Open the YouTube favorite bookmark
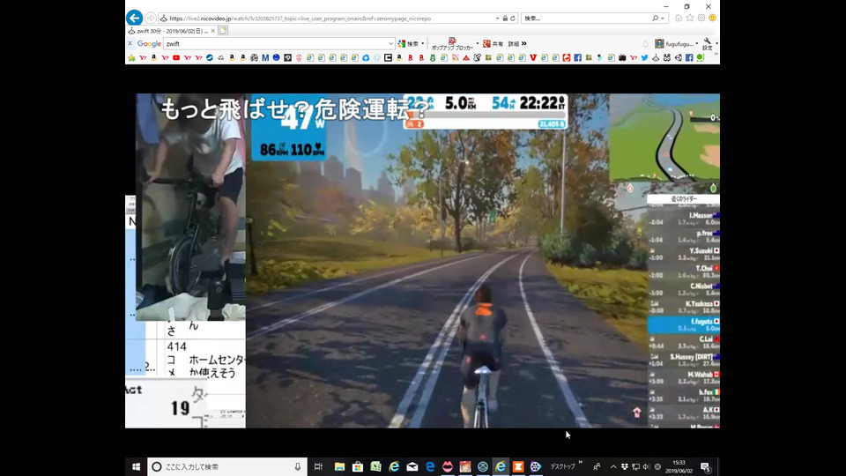 (x=176, y=58)
